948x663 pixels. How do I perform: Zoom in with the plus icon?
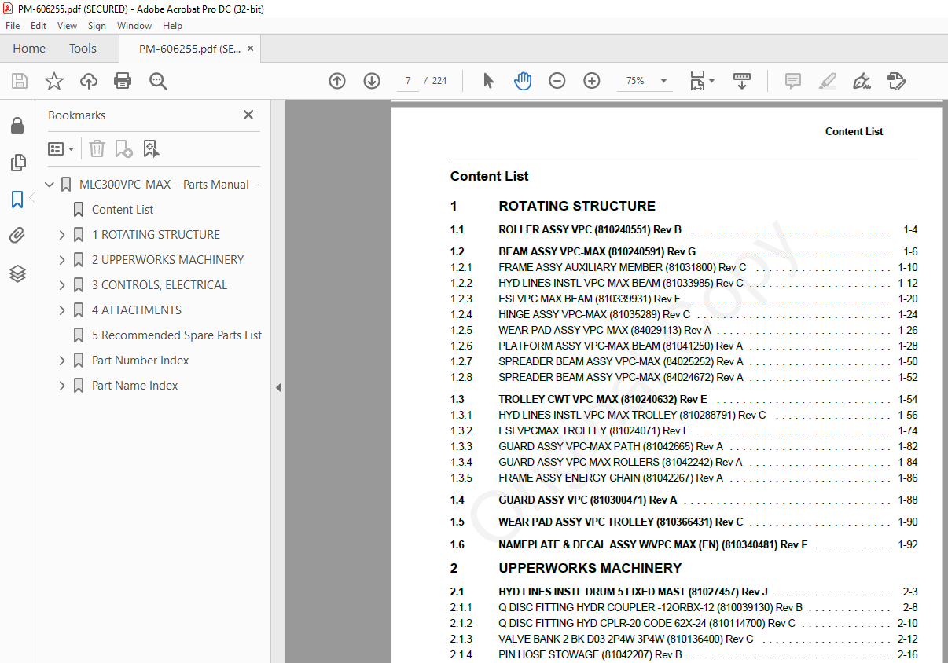click(592, 81)
